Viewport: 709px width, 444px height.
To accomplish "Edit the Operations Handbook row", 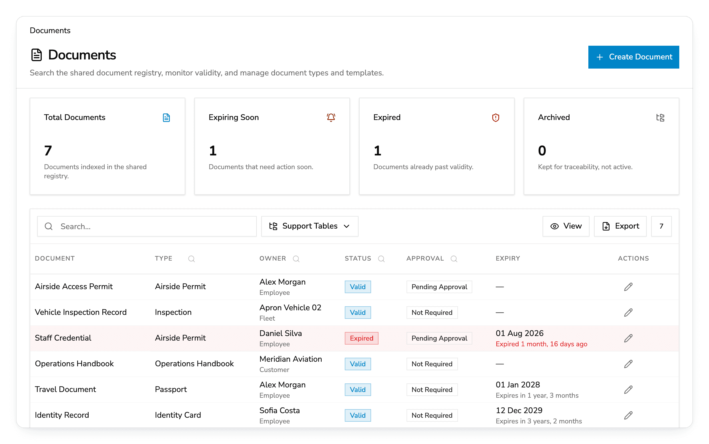I will click(x=628, y=364).
